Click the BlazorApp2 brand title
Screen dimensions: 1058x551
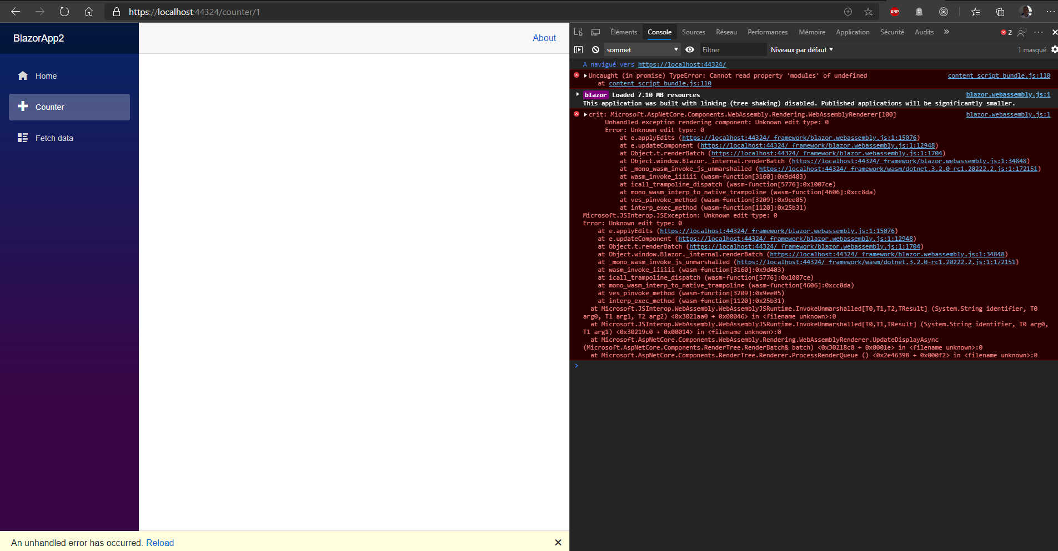click(39, 38)
